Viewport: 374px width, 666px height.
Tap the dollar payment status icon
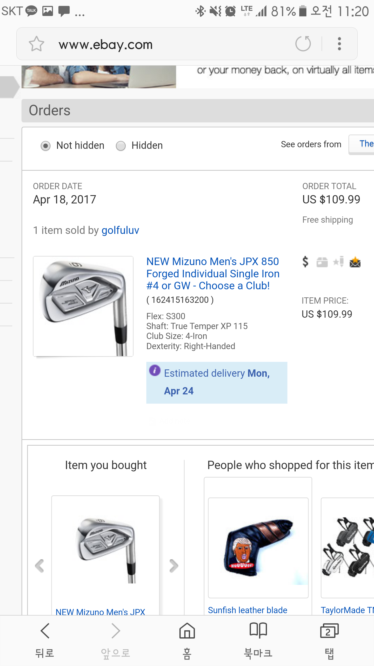click(305, 262)
